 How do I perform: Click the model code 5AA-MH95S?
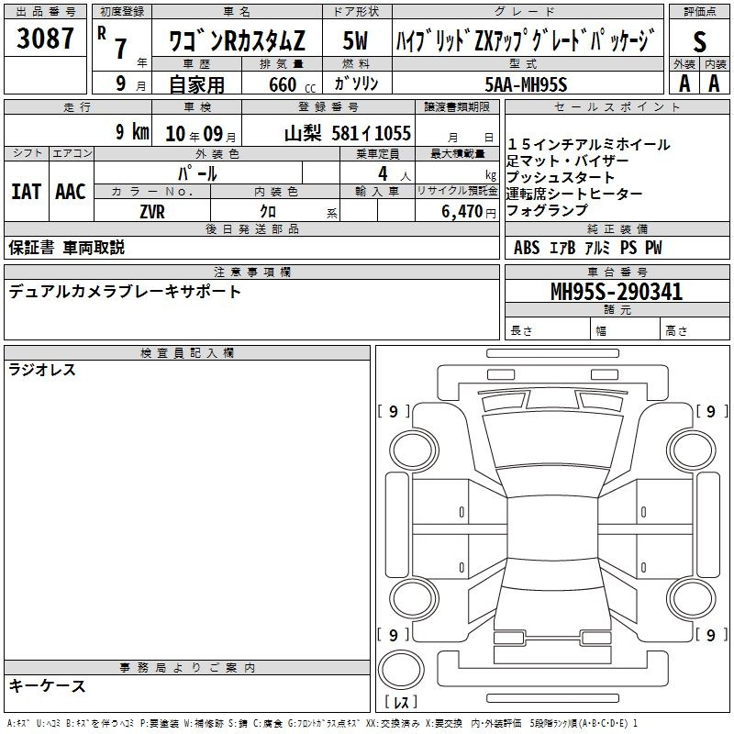click(527, 84)
